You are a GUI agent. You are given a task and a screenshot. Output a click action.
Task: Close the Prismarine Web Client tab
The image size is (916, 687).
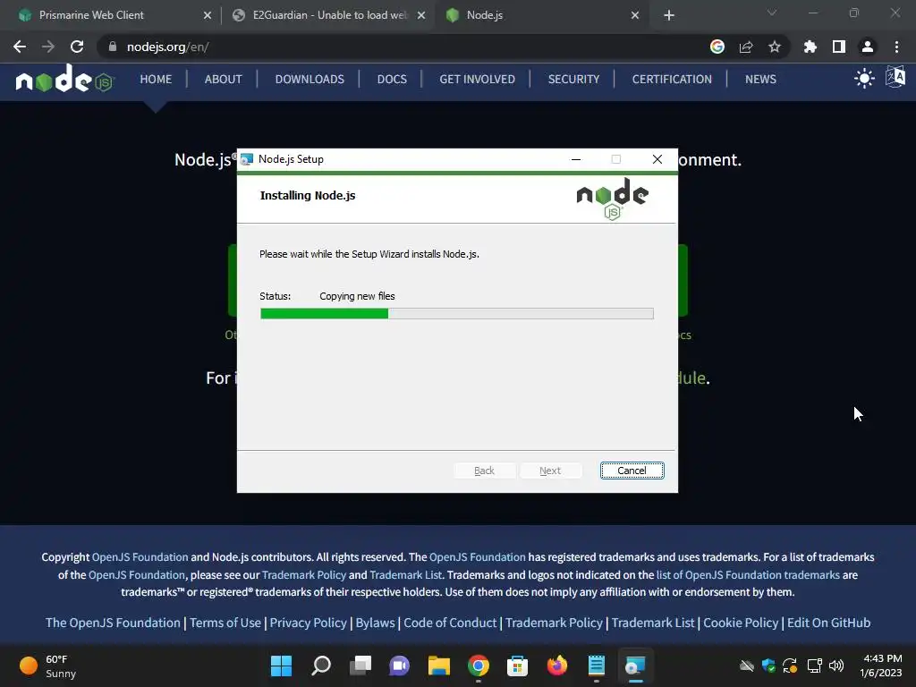tap(207, 15)
